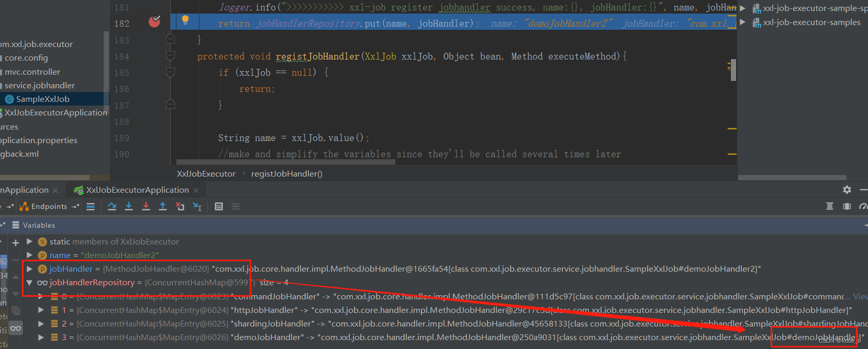Select SampleXxlJob in project tree

[42, 99]
